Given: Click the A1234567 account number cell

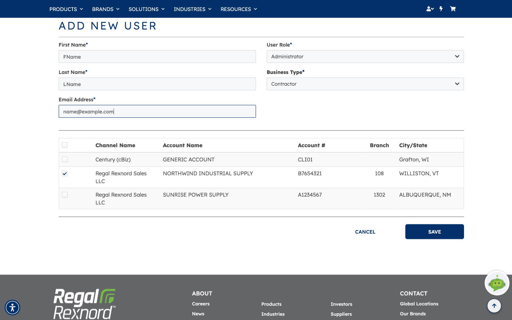Looking at the screenshot, I should coord(310,195).
